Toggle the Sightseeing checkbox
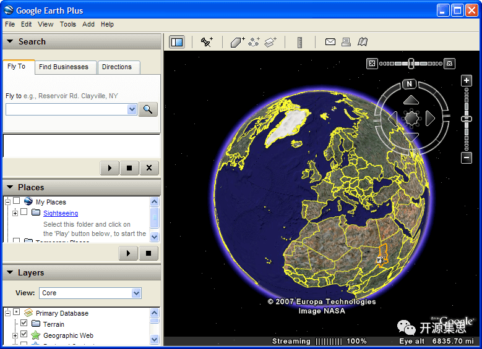This screenshot has height=349, width=482. [x=24, y=212]
